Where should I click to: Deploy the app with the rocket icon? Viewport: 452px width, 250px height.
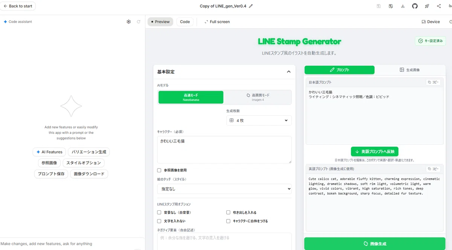point(427,6)
